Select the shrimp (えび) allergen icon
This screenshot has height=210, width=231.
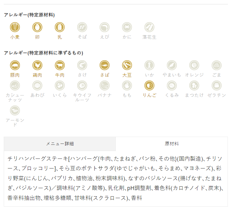point(105,27)
